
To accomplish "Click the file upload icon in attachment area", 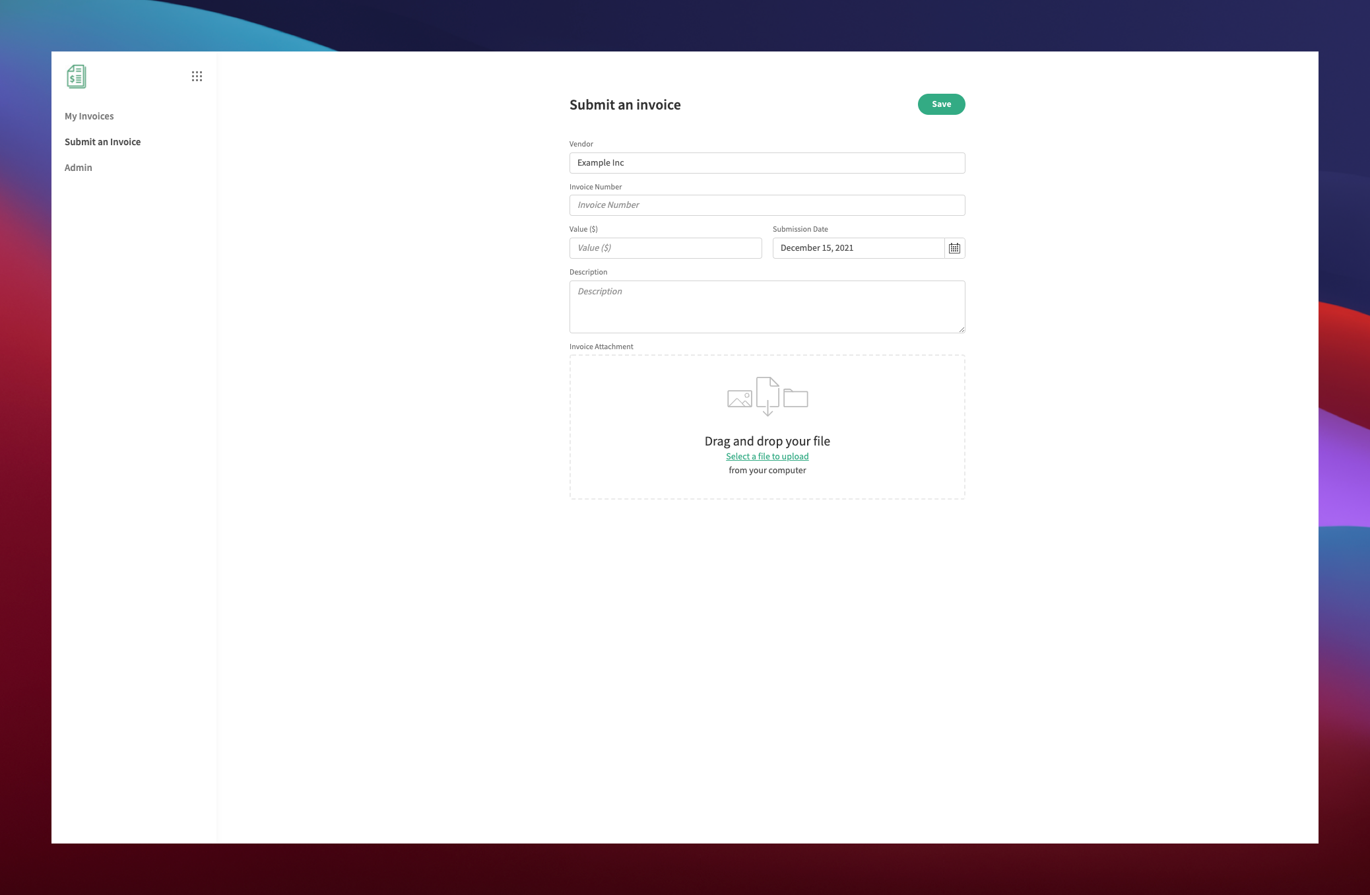I will (x=767, y=397).
